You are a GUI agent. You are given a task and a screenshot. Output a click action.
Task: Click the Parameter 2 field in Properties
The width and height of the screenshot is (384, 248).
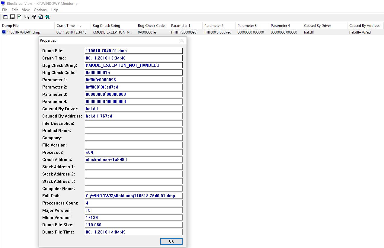coord(134,87)
